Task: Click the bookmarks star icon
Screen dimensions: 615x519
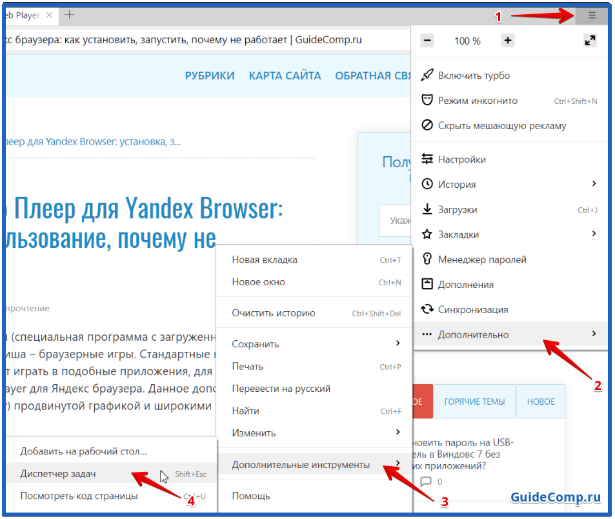Action: point(427,234)
